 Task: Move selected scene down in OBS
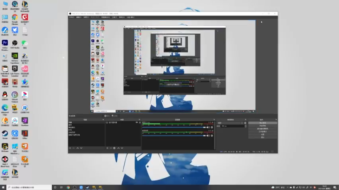(x=81, y=148)
